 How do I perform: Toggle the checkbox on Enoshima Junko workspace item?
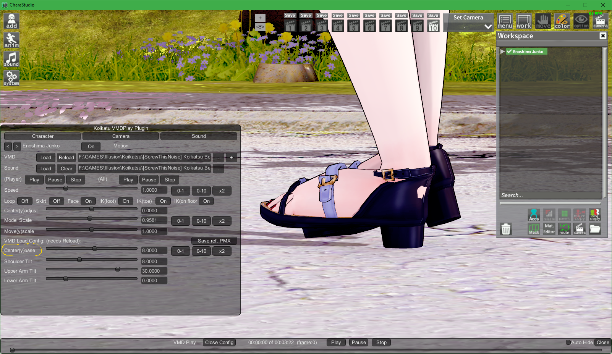(509, 52)
